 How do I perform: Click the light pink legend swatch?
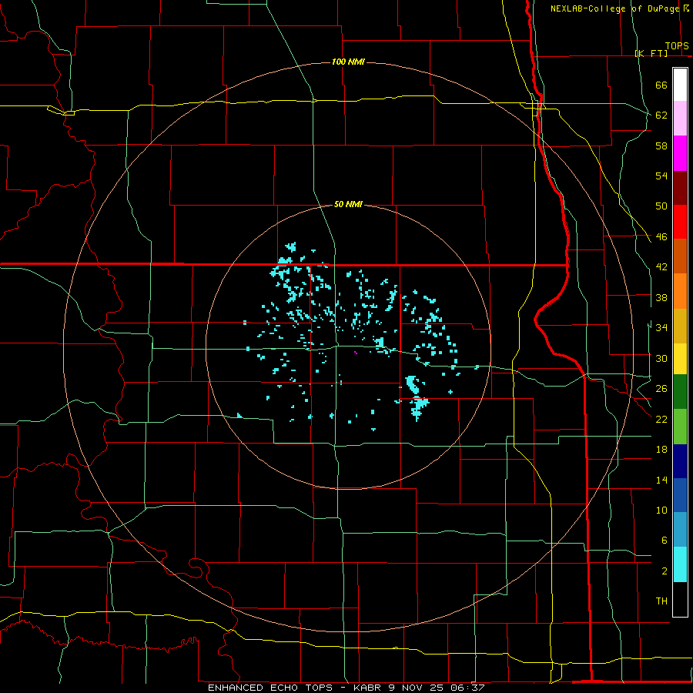[x=680, y=118]
